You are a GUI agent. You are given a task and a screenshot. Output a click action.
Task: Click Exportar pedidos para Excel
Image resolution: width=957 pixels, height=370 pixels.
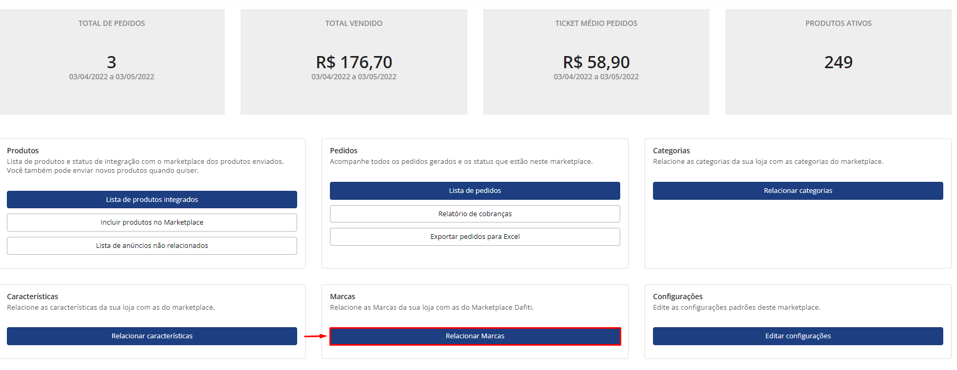tap(475, 237)
